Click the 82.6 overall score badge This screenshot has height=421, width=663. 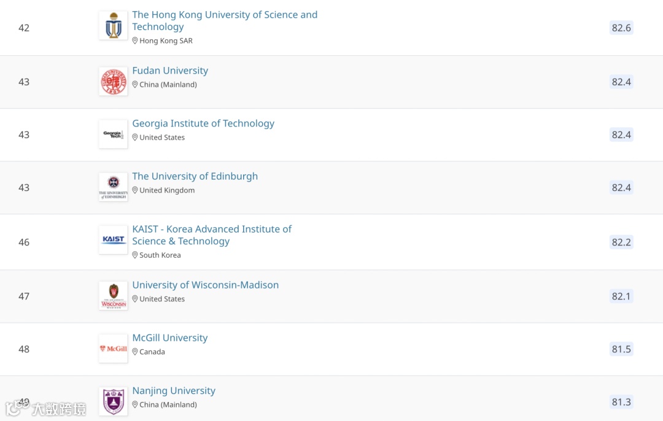point(621,28)
